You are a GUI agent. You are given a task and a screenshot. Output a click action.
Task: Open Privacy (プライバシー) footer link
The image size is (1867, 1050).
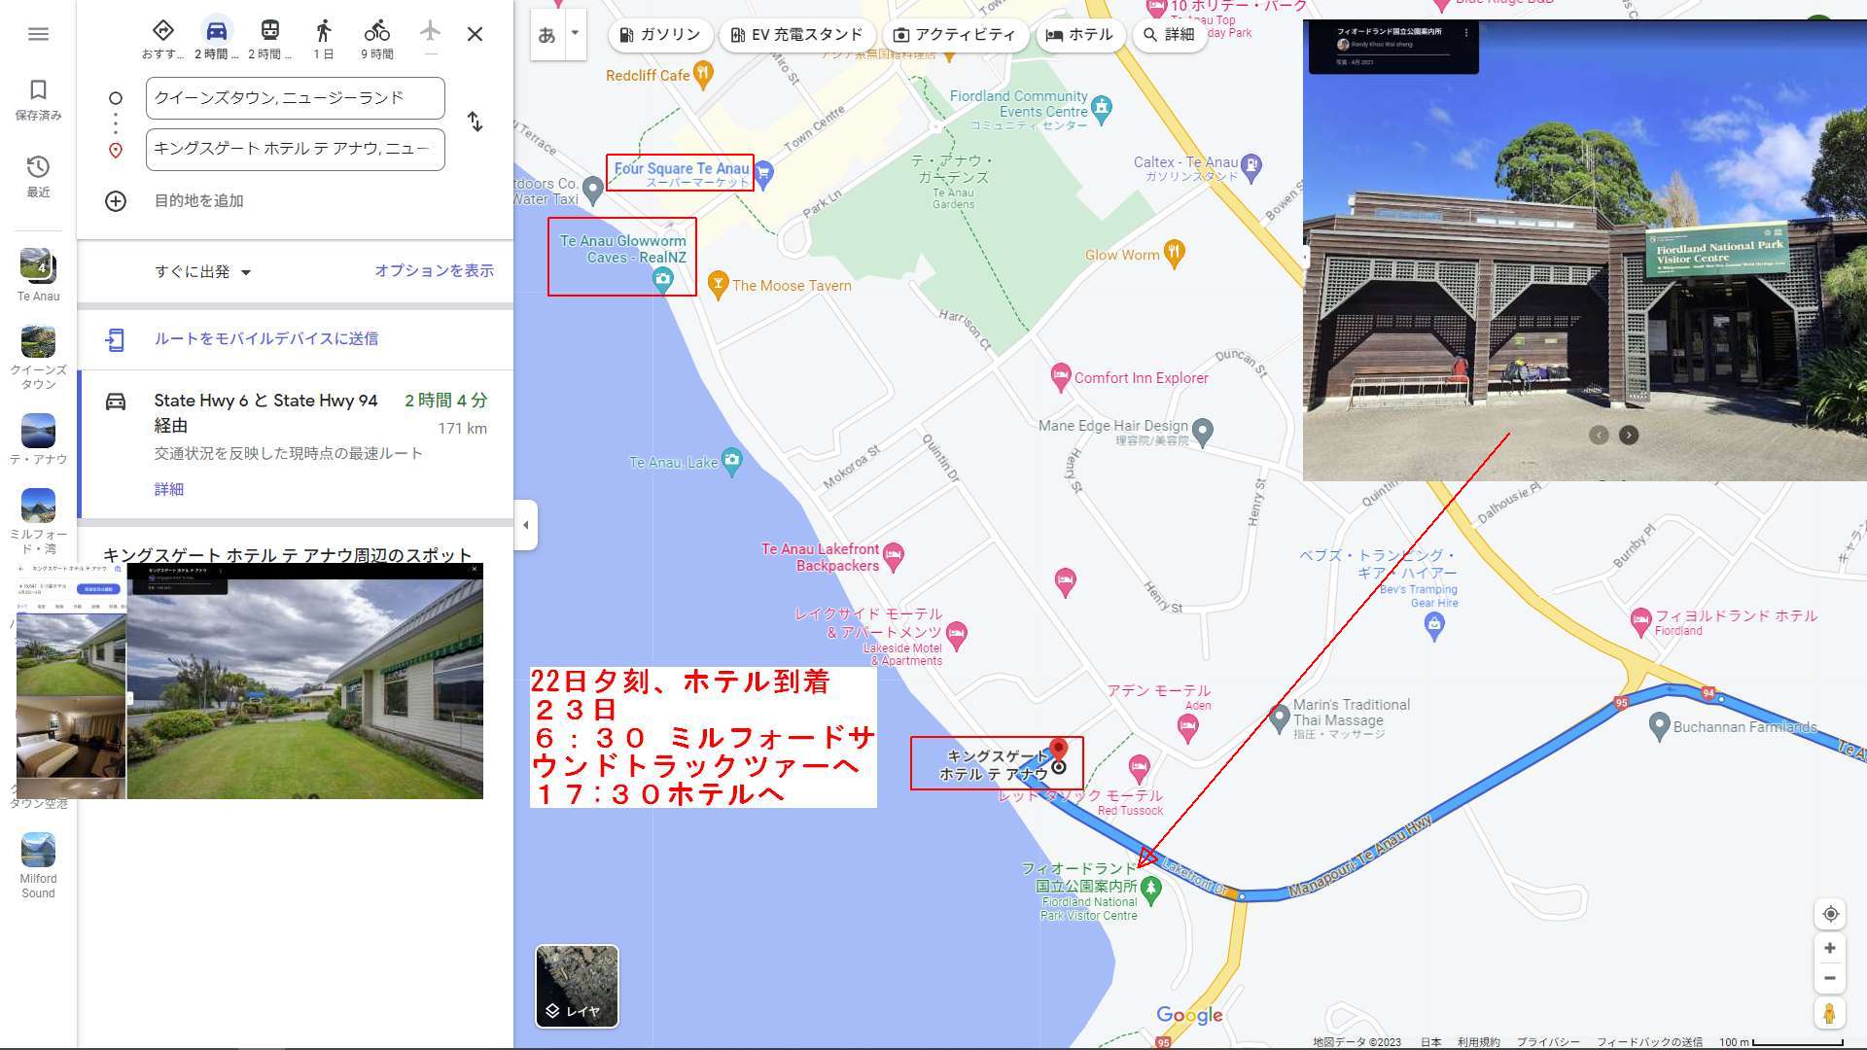(x=1548, y=1042)
